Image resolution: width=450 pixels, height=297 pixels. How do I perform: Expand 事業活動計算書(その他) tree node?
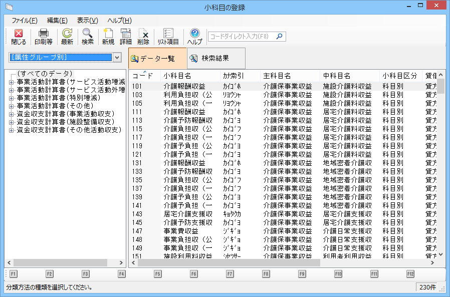coord(11,106)
